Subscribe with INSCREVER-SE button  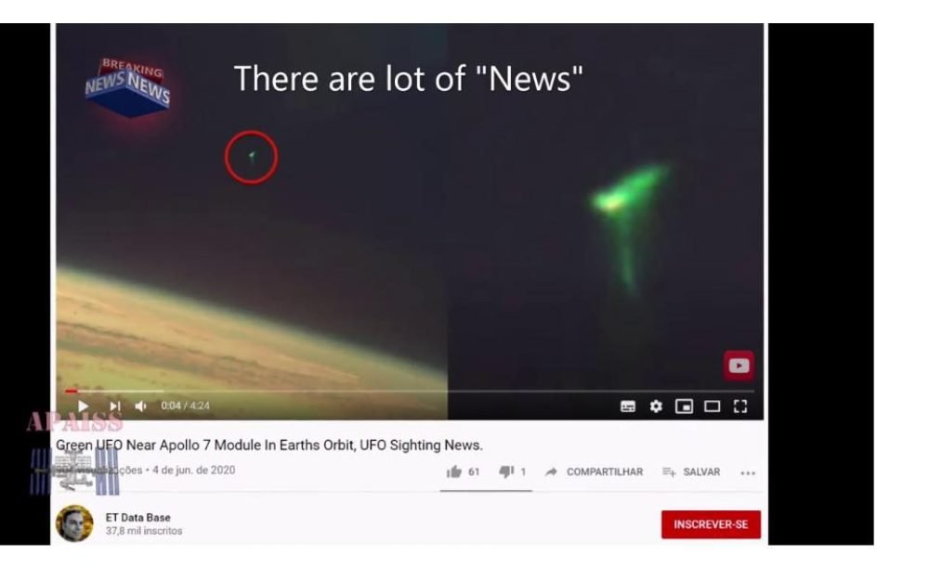pos(711,524)
